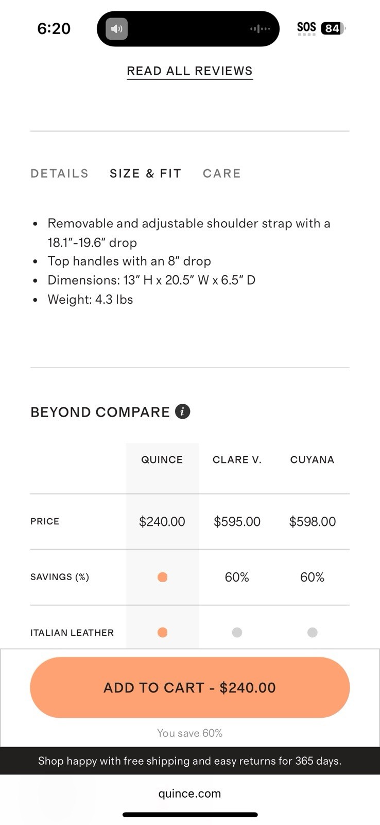Tap the orange Quince savings dot

pos(162,577)
